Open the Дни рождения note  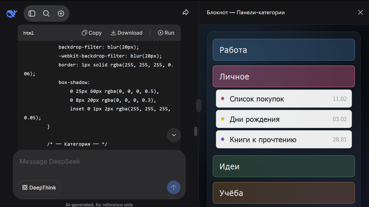click(284, 119)
